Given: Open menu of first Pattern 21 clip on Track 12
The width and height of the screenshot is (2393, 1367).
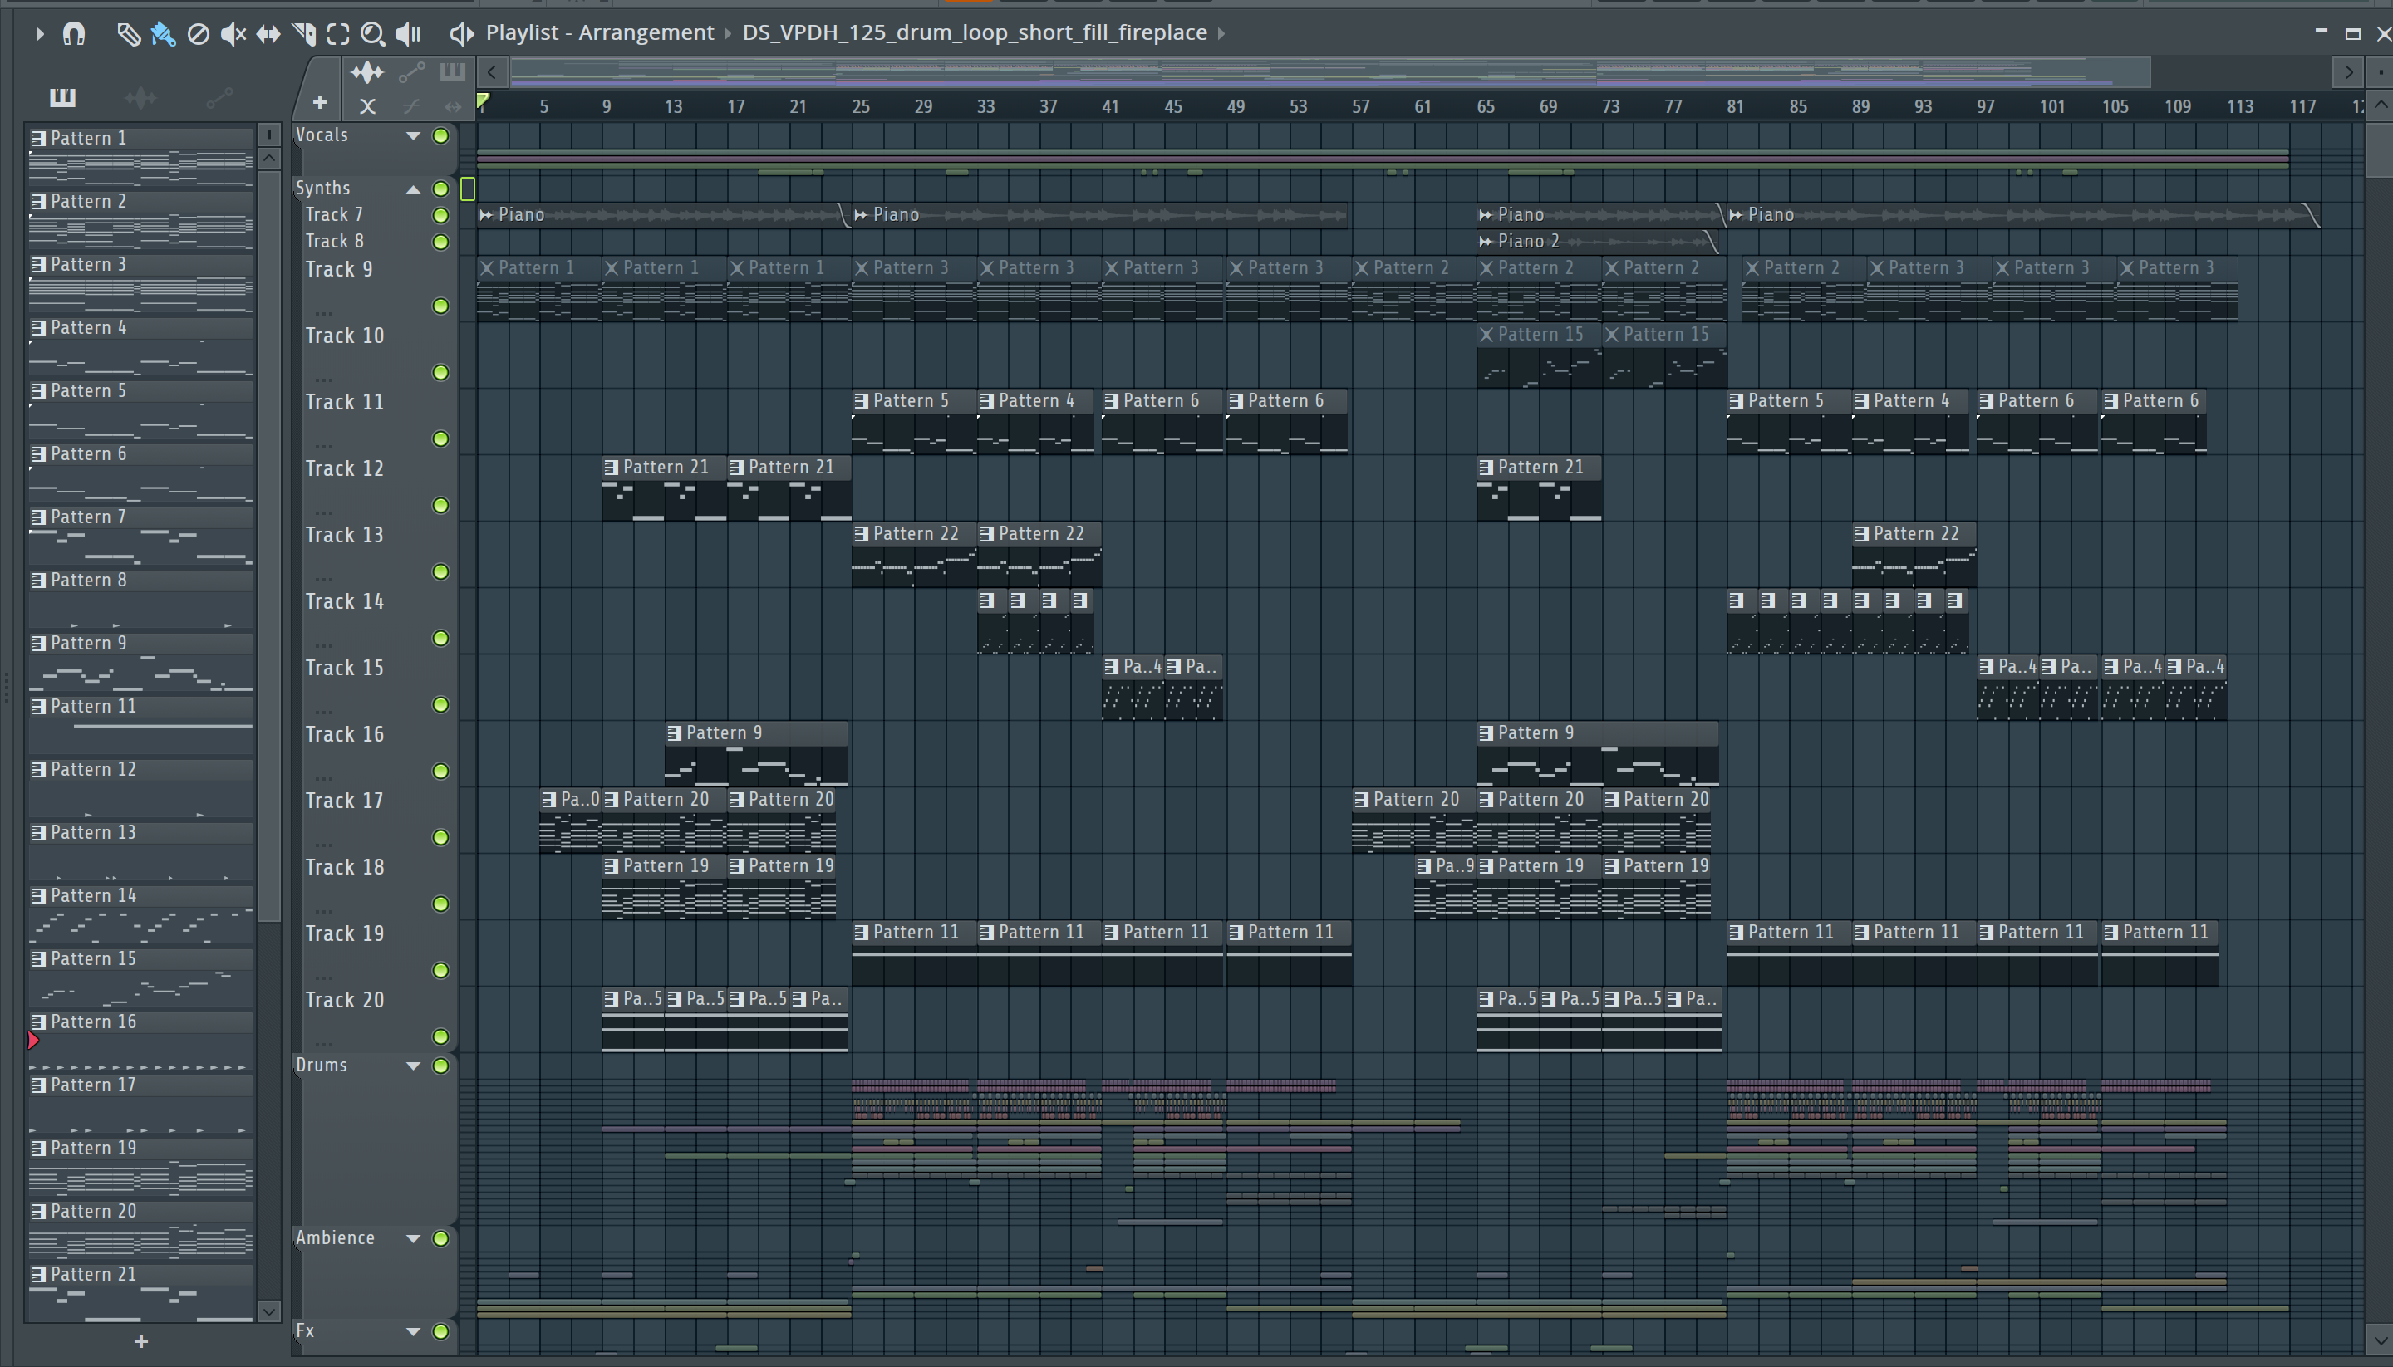Looking at the screenshot, I should (x=612, y=468).
